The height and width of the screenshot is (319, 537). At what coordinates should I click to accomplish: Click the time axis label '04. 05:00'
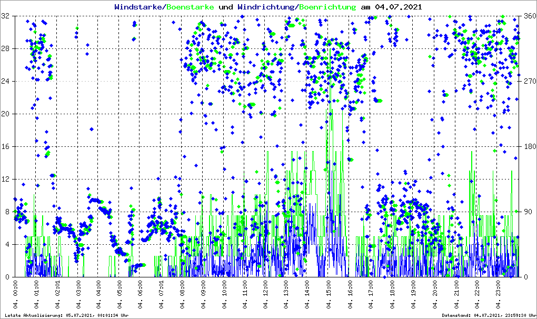pyautogui.click(x=119, y=294)
